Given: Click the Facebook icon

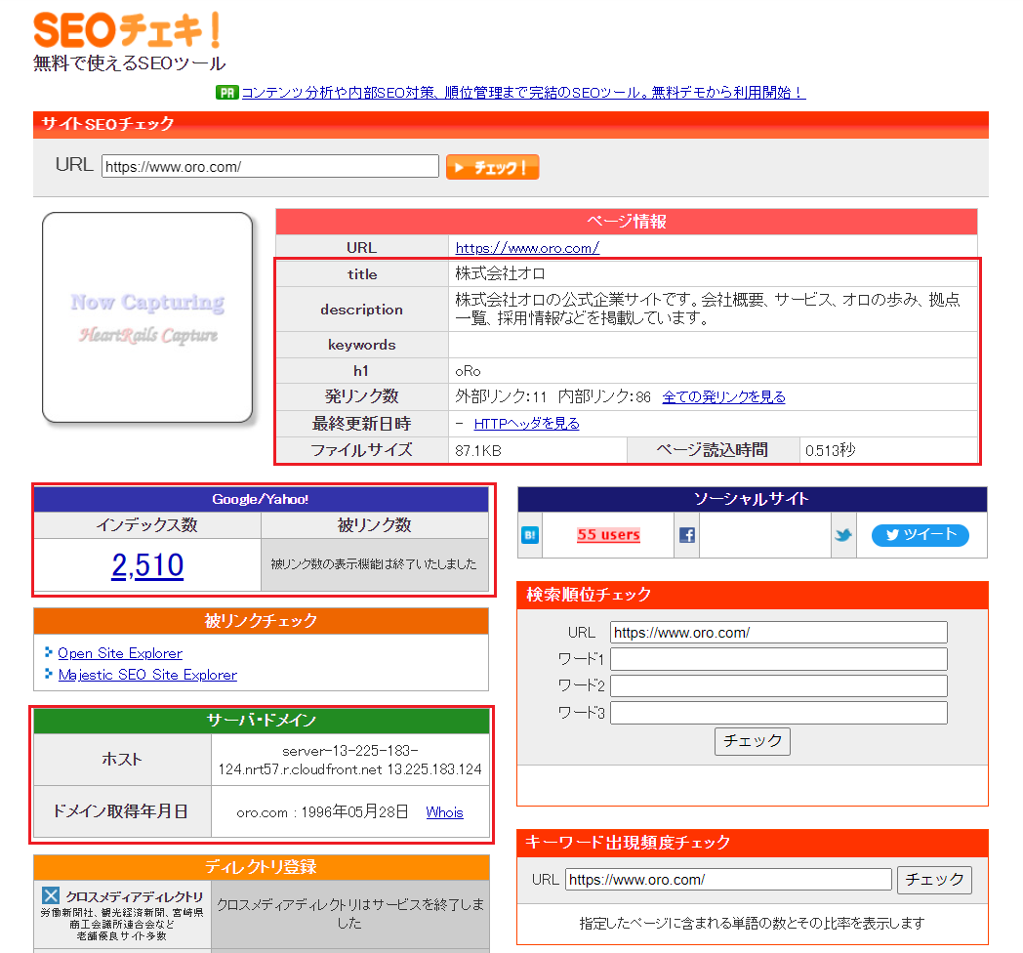Looking at the screenshot, I should pos(686,535).
